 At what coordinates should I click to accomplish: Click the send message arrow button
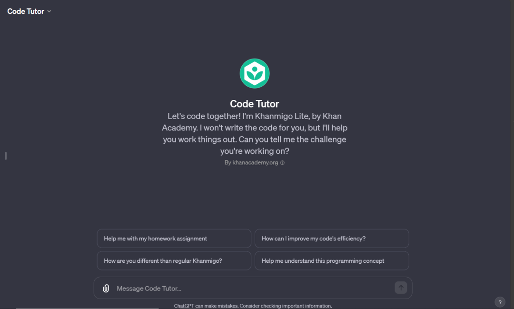[x=401, y=288]
